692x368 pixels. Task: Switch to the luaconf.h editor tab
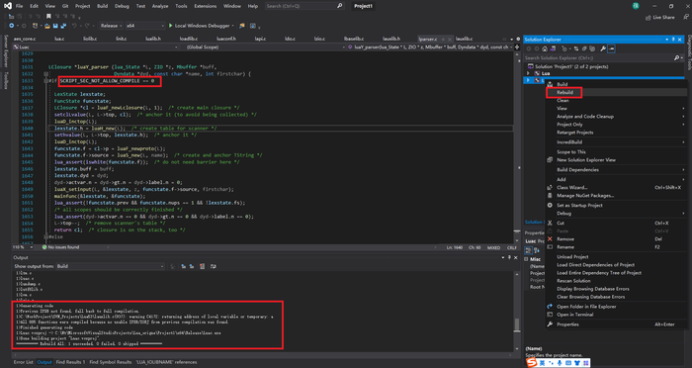[226, 39]
